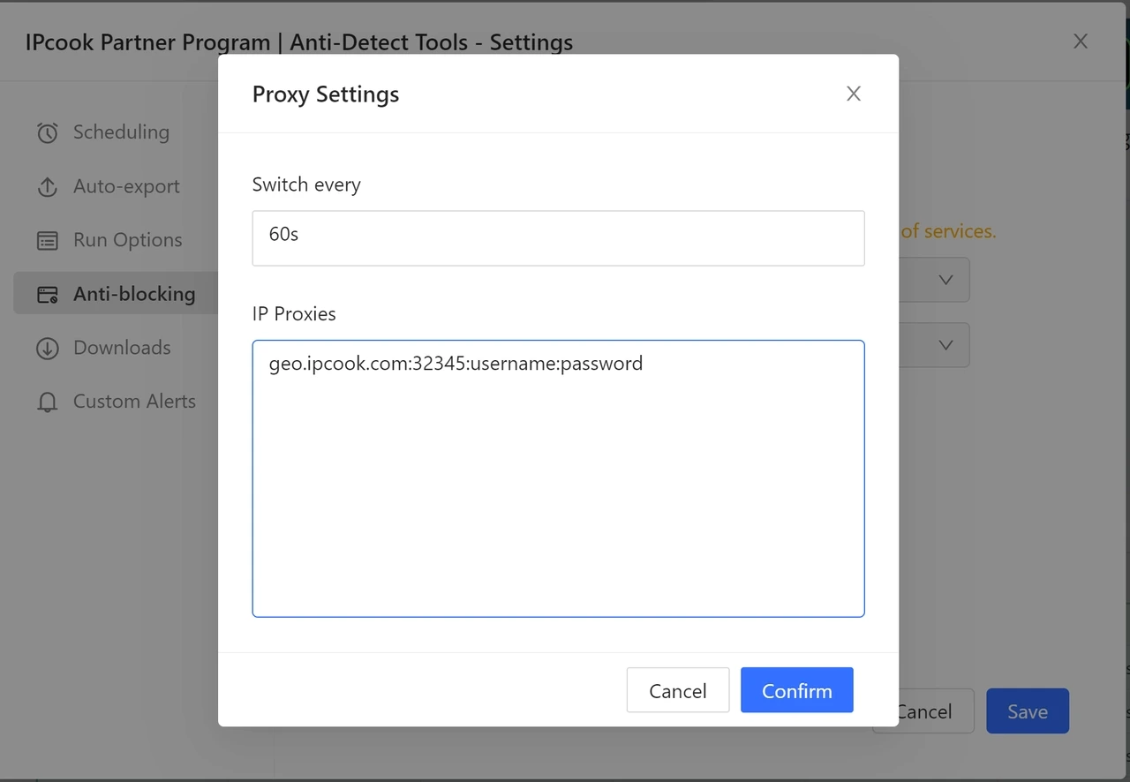Confirm the proxy settings
1130x782 pixels.
click(796, 690)
